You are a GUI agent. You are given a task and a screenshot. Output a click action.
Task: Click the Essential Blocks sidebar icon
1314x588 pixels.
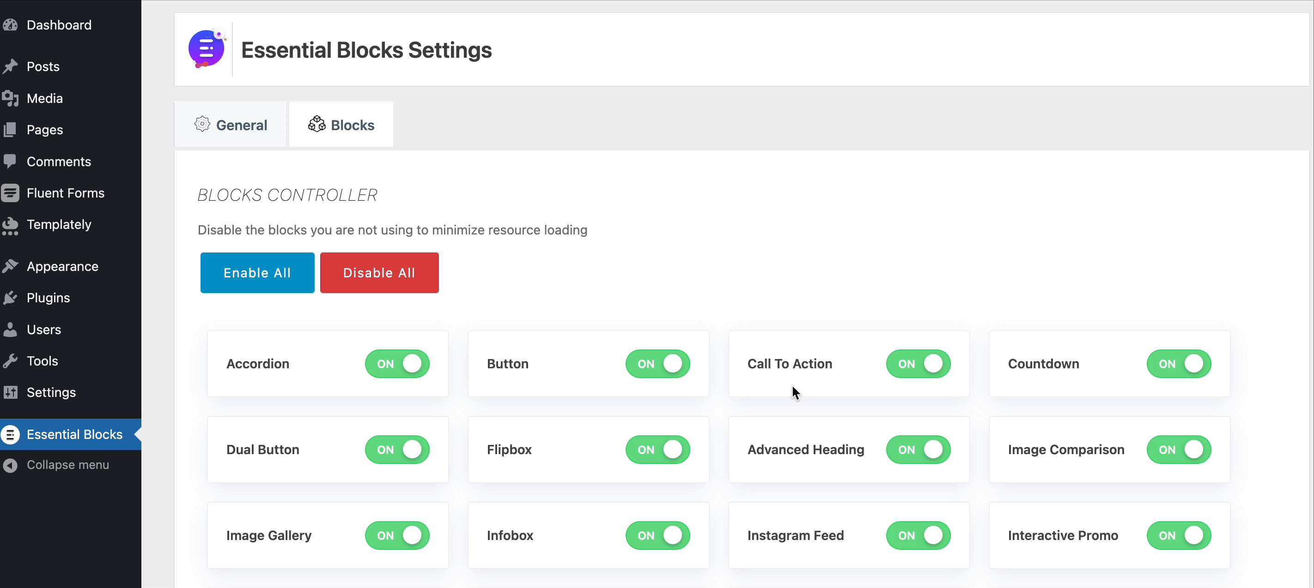pyautogui.click(x=10, y=434)
